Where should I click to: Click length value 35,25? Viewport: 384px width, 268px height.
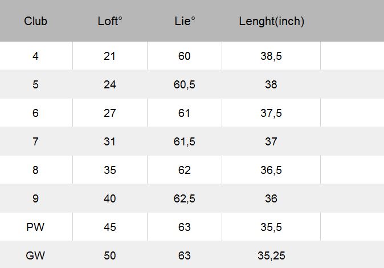271,256
